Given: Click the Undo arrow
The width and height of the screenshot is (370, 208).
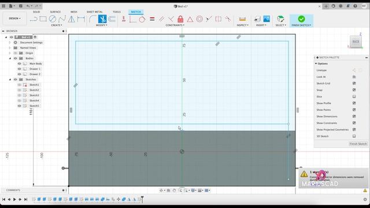Looking at the screenshot, I should (28, 6).
